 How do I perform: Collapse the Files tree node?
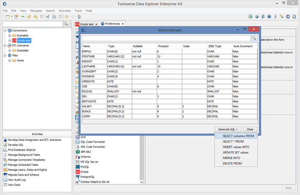5,56
